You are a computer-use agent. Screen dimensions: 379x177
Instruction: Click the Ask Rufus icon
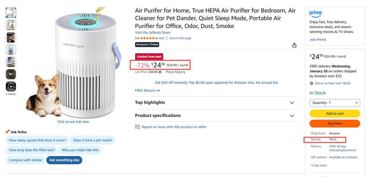tap(7, 132)
